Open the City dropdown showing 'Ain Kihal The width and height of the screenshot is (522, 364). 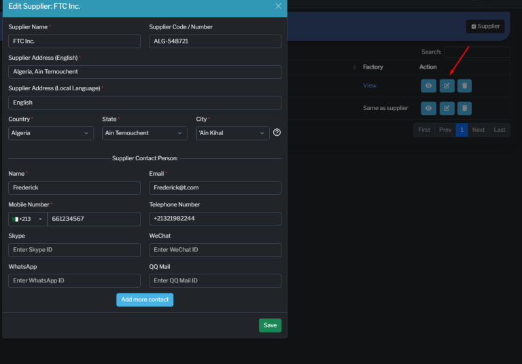pos(232,133)
